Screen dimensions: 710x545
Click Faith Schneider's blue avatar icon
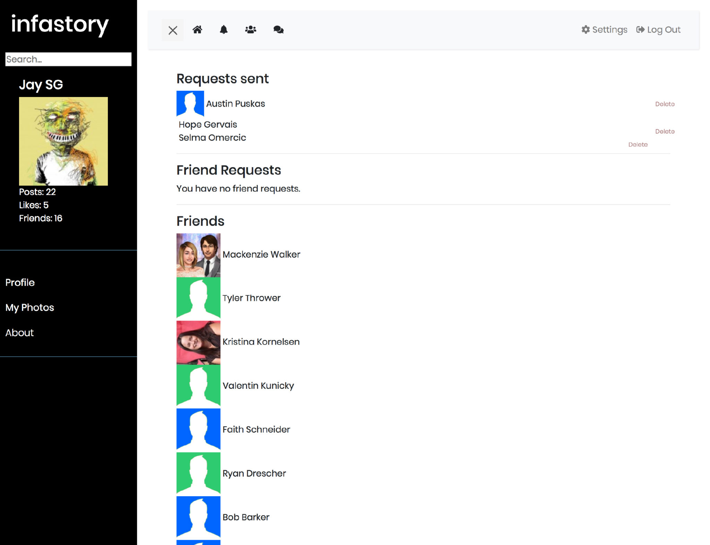click(198, 429)
